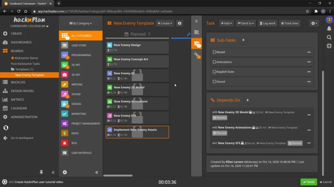Click the Log work button
Image resolution: width=334 pixels, height=187 pixels.
267,23
